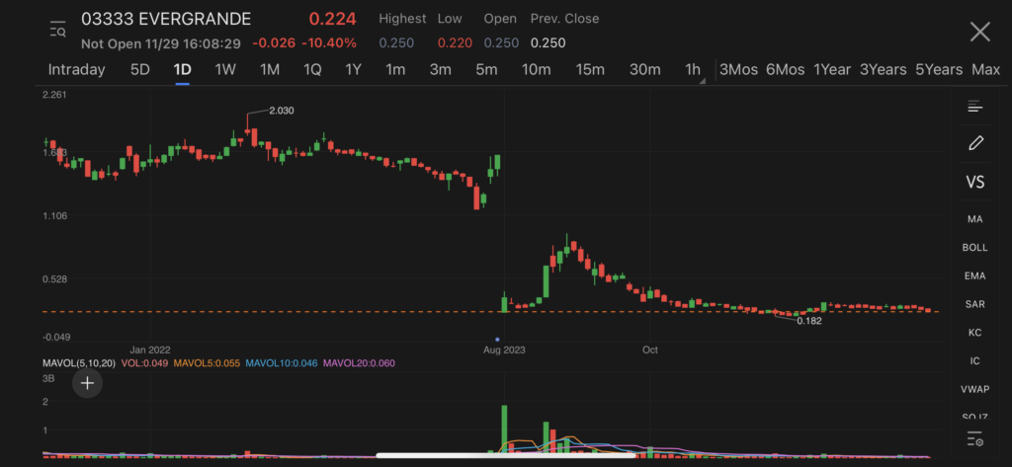Close the chart with the X icon
The width and height of the screenshot is (1012, 467).
[979, 31]
